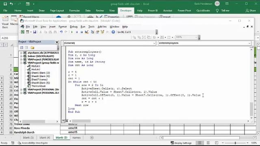
Task: Open the 100% zoom dropdown in VBA toolbar
Action: (196, 37)
